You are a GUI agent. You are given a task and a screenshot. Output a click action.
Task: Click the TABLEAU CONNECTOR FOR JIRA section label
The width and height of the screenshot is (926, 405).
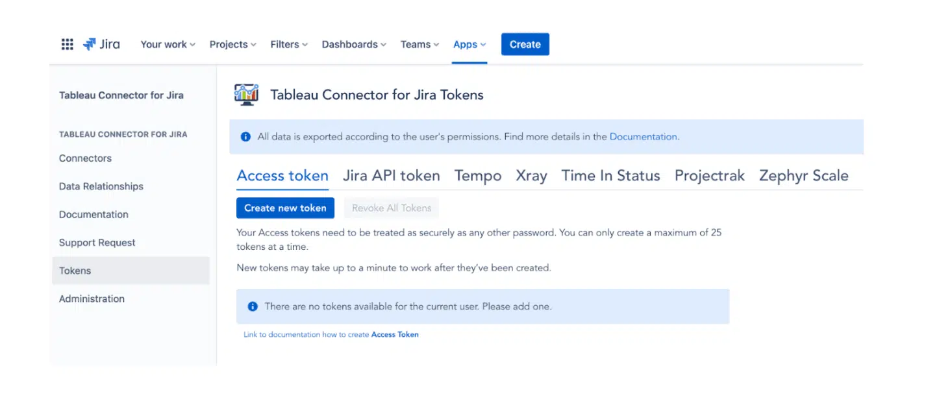tap(123, 134)
